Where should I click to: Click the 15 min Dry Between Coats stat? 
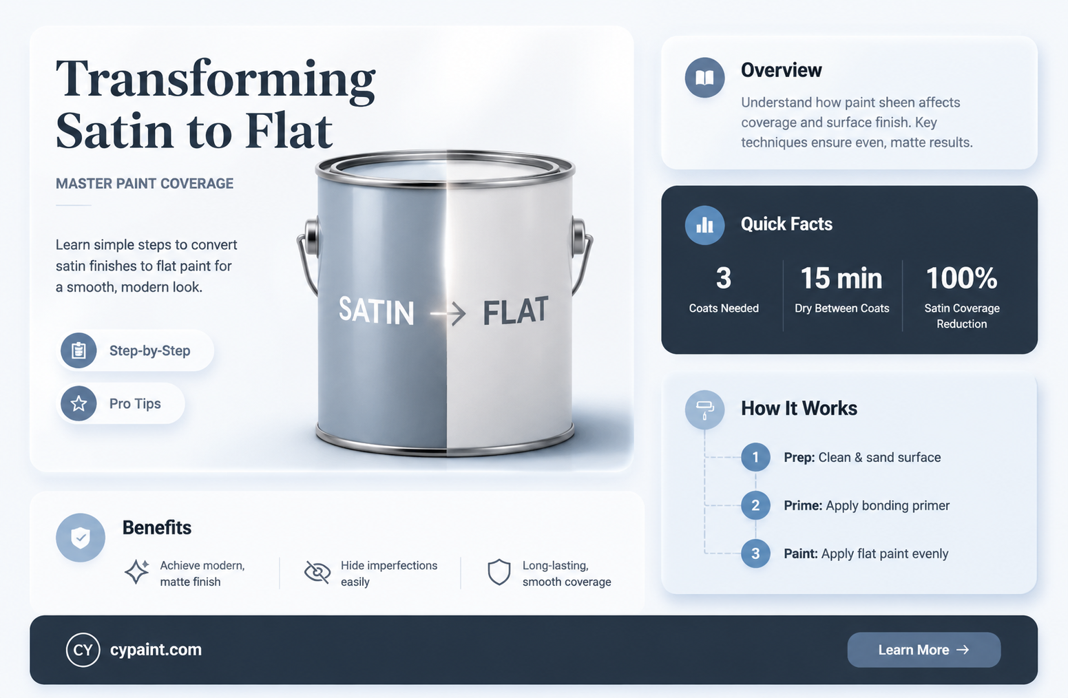(x=841, y=290)
